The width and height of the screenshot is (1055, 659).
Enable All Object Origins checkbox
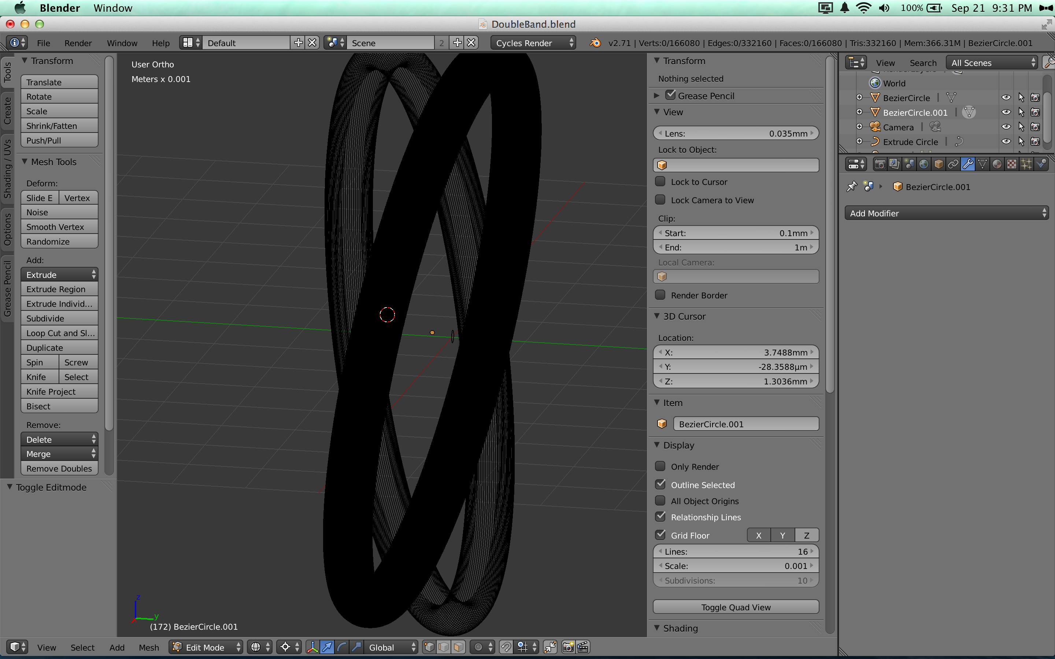[x=660, y=500]
